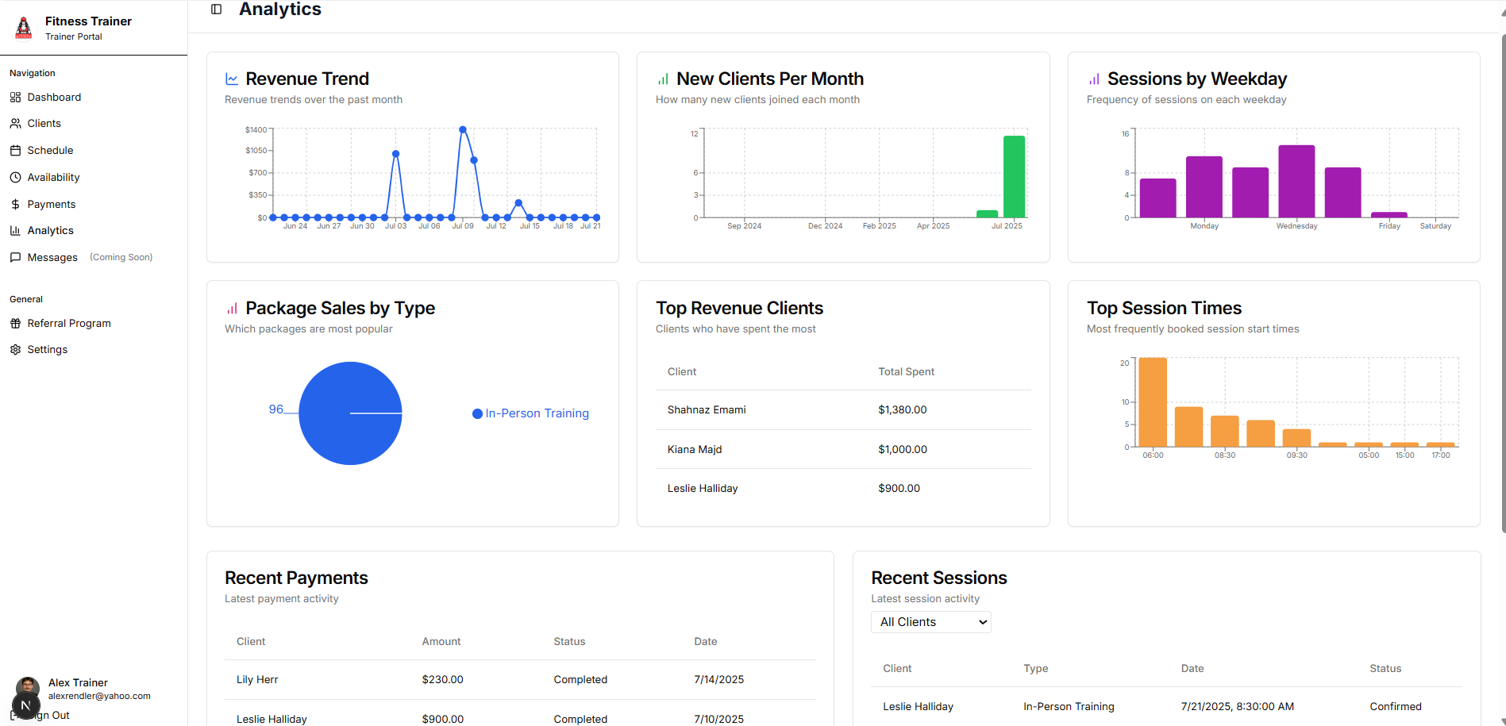1506x726 pixels.
Task: Select the Analytics bar chart icon
Action: point(15,230)
